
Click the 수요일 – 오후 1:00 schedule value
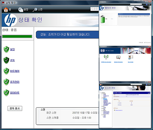[x=82, y=118]
